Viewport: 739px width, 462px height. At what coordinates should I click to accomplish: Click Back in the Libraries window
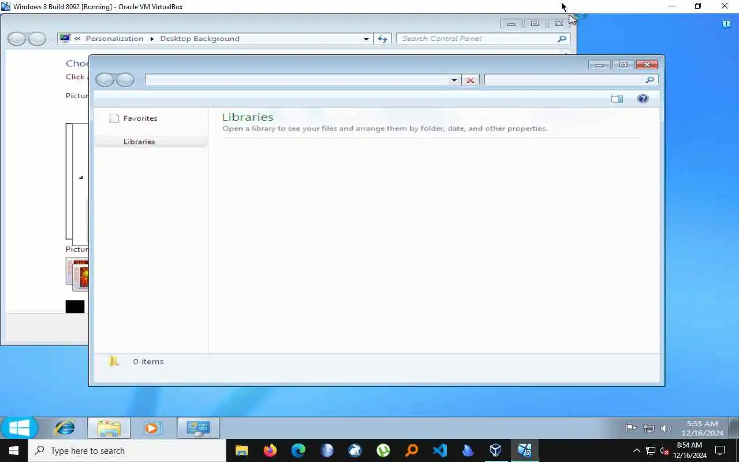click(104, 80)
